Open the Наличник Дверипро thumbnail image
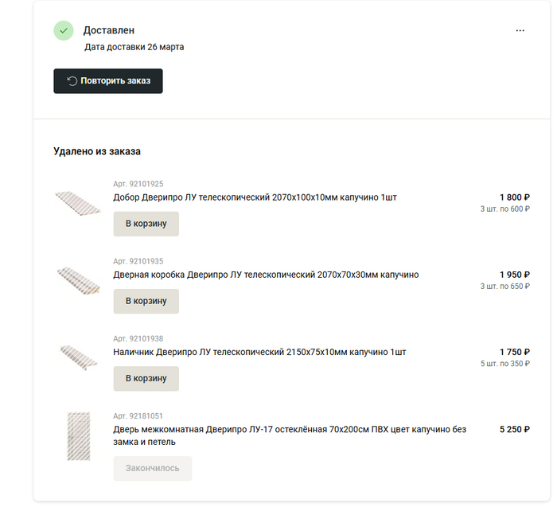This screenshot has height=511, width=557. (78, 357)
